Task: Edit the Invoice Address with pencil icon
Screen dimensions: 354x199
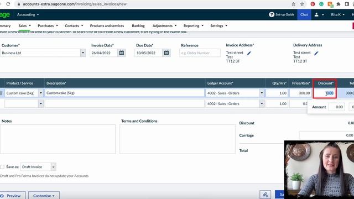Action: coord(249,53)
